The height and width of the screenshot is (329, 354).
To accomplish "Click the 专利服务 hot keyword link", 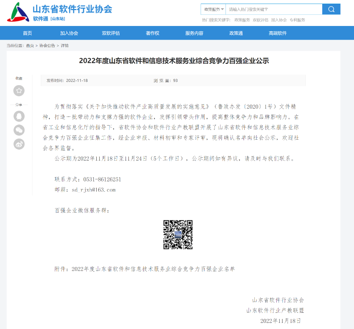I will coord(297,20).
